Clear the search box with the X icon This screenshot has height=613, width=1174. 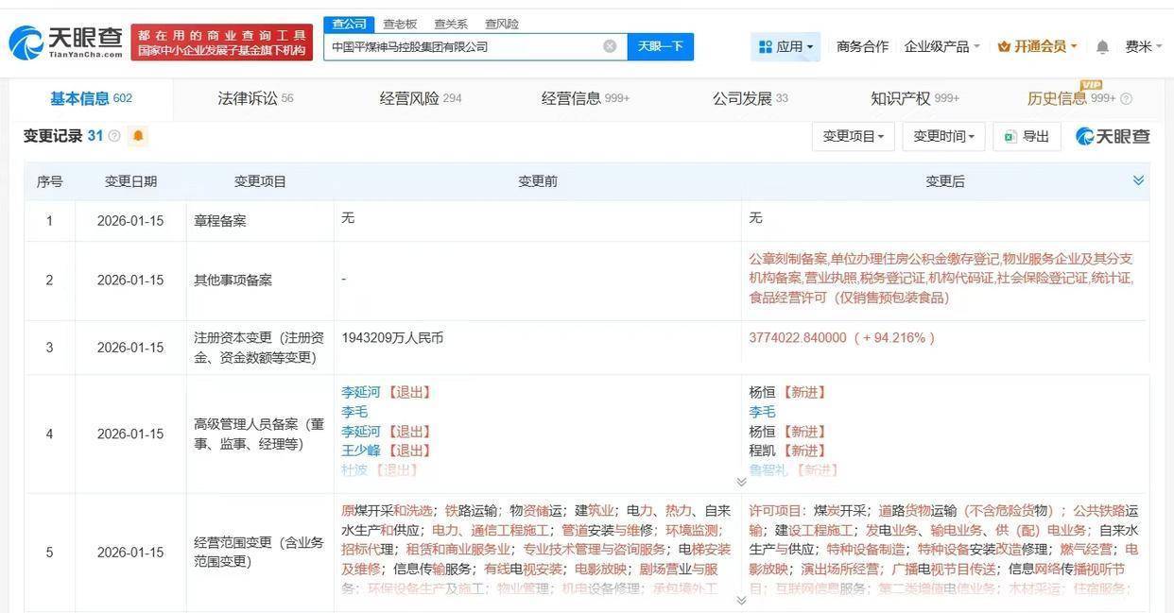point(610,46)
